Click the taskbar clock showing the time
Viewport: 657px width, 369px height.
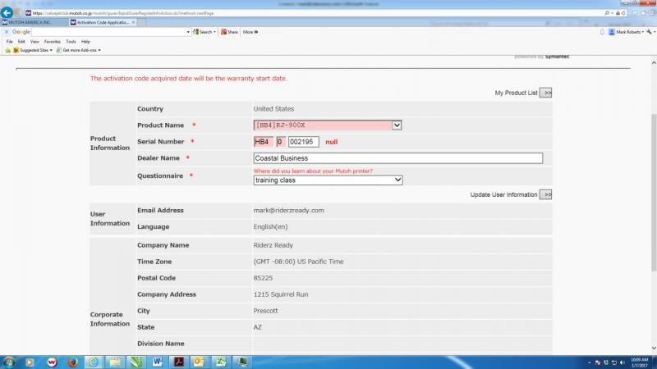pyautogui.click(x=639, y=362)
